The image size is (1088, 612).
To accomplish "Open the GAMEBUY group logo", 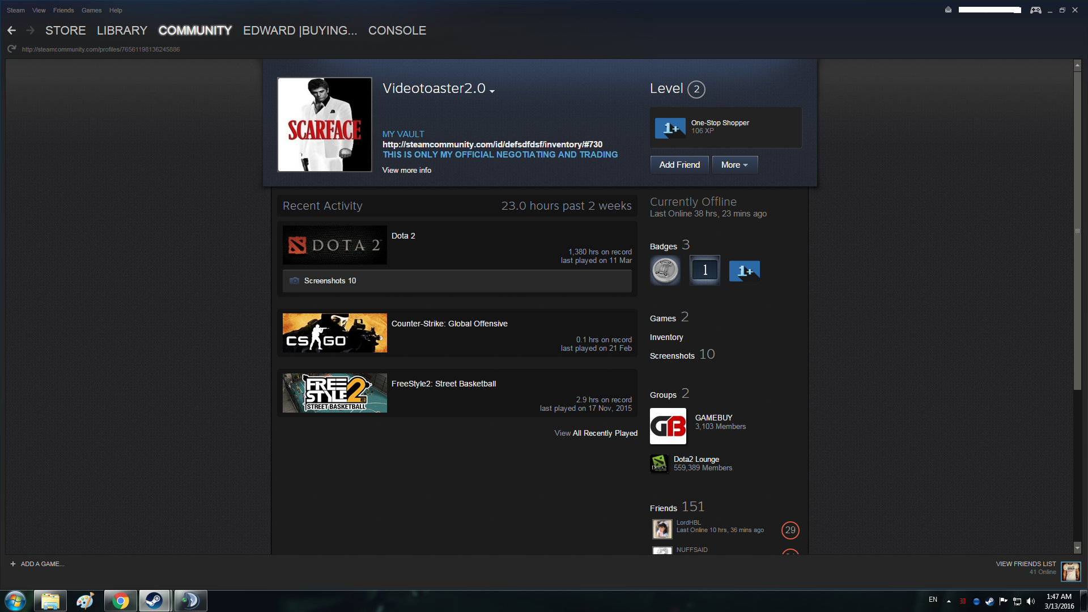I will [x=668, y=426].
